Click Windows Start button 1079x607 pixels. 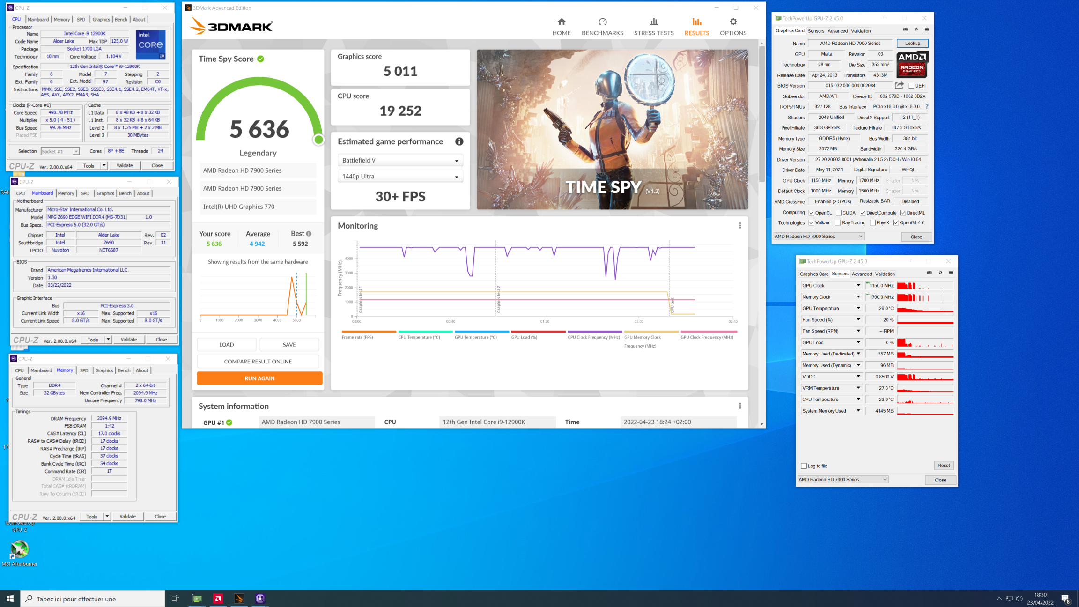click(x=10, y=599)
